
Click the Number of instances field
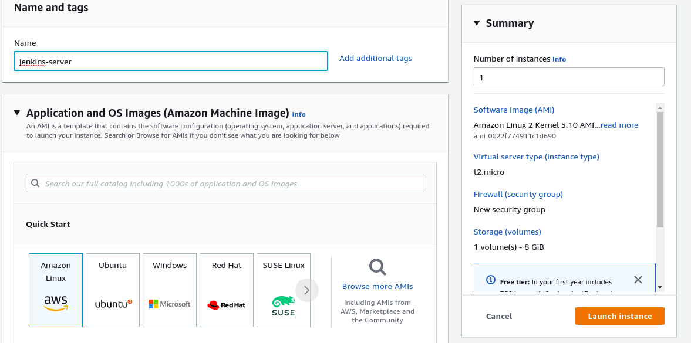tap(568, 77)
